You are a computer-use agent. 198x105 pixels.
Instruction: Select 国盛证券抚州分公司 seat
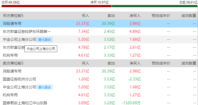point(20,79)
